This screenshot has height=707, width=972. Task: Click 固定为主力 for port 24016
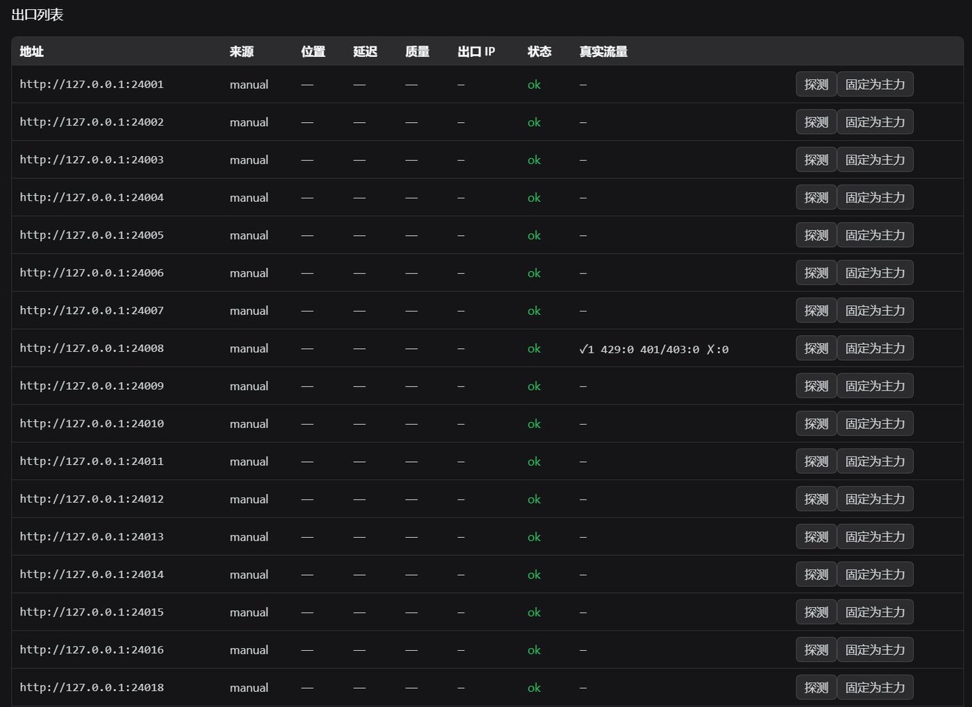click(x=875, y=650)
